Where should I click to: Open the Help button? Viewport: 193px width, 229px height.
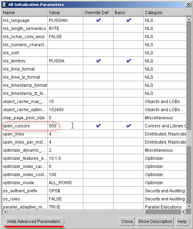pyautogui.click(x=182, y=221)
